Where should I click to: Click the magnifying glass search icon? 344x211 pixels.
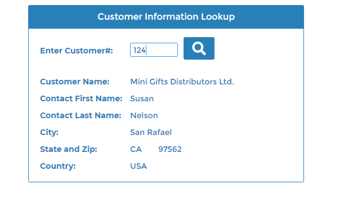pos(199,48)
